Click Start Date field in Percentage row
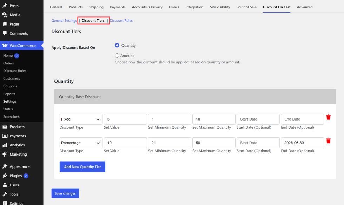 coord(258,143)
